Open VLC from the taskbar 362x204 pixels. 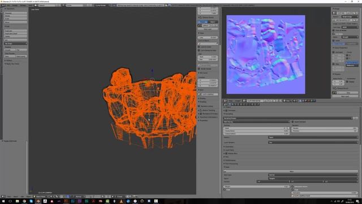[x=121, y=201]
